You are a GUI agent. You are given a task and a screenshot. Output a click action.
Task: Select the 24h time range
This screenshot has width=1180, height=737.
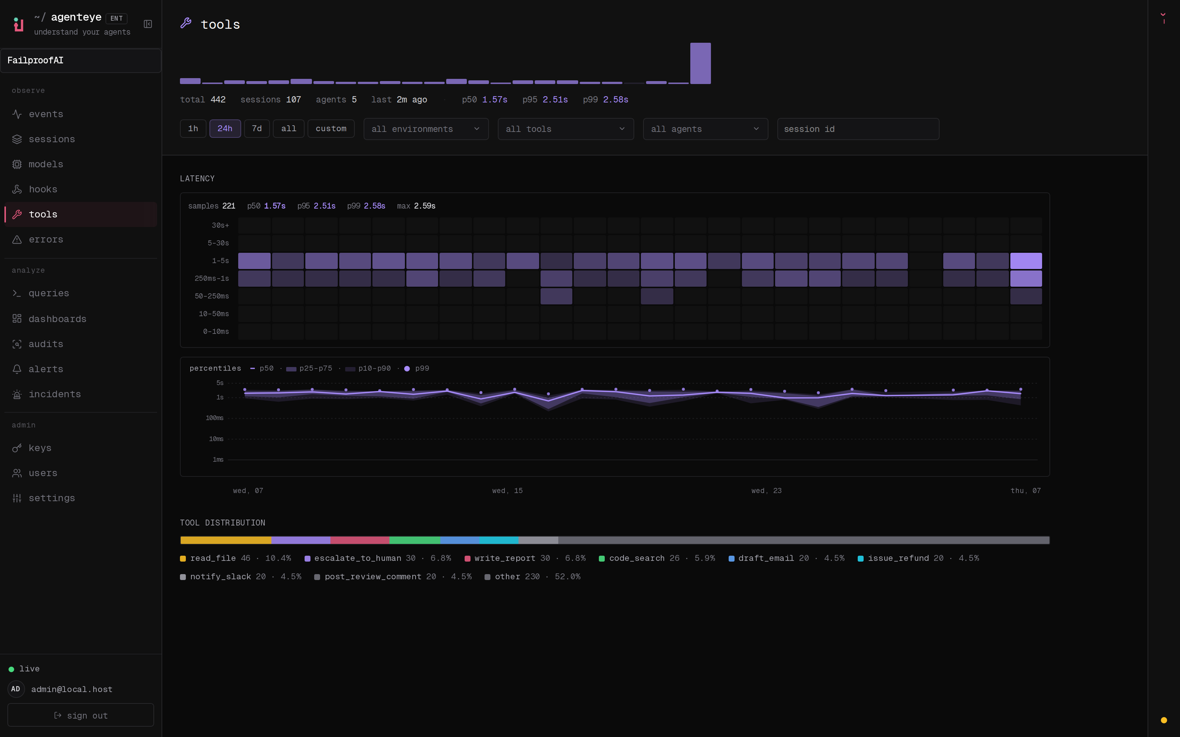click(225, 129)
